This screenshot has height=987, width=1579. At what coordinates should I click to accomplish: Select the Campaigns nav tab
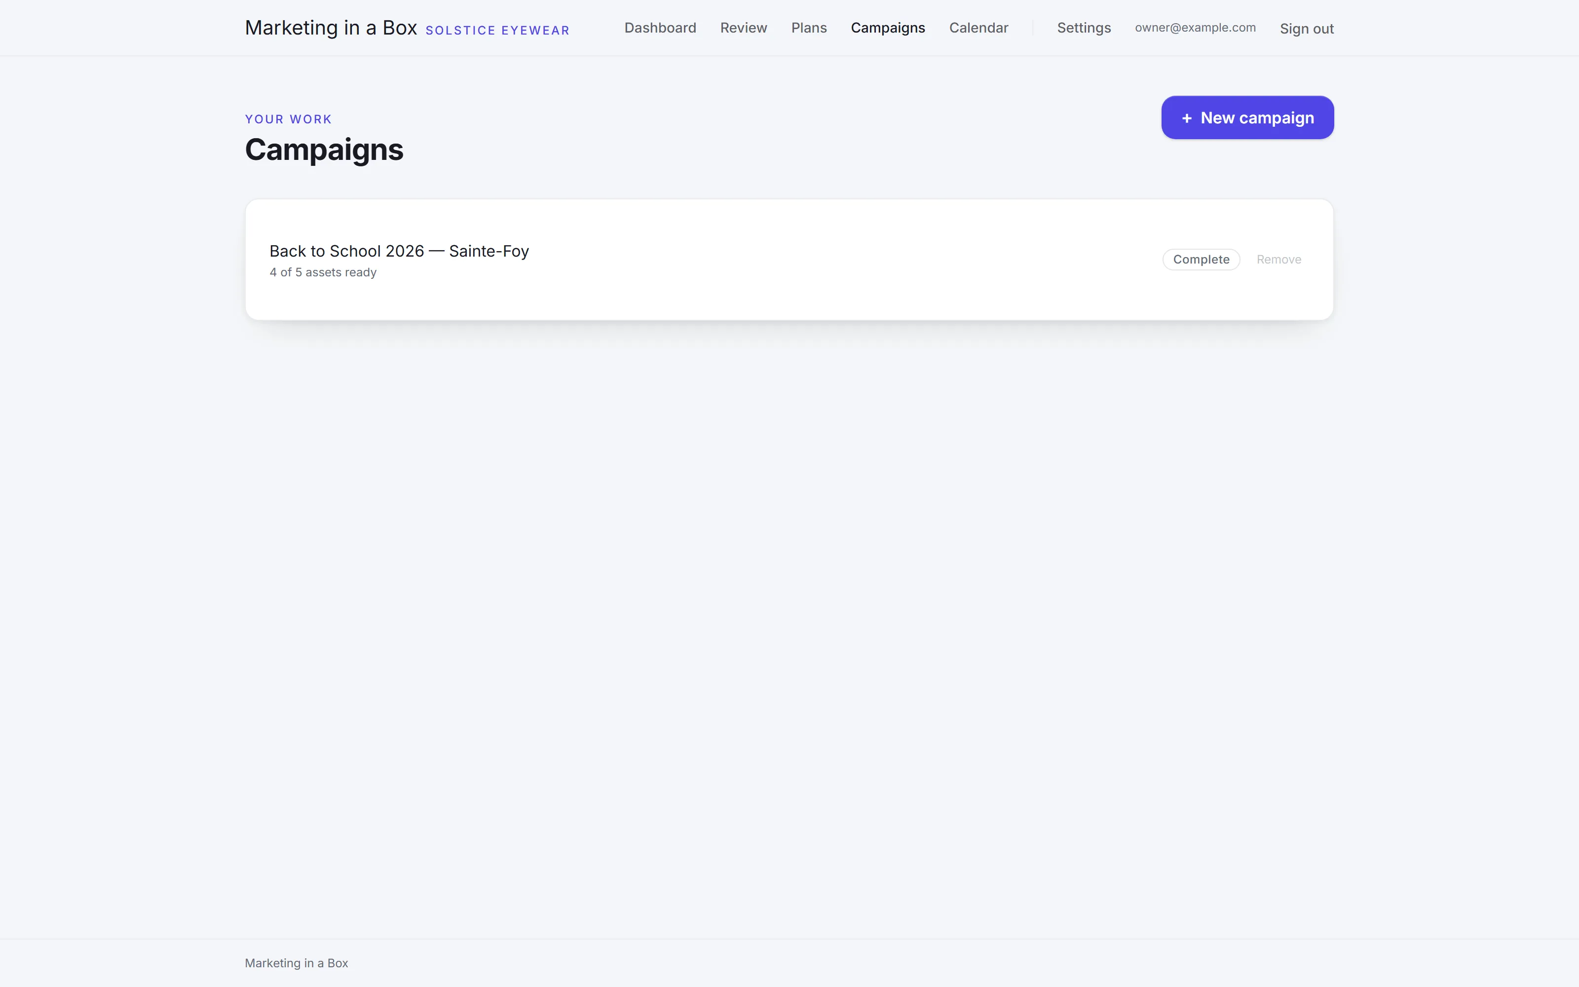point(887,28)
